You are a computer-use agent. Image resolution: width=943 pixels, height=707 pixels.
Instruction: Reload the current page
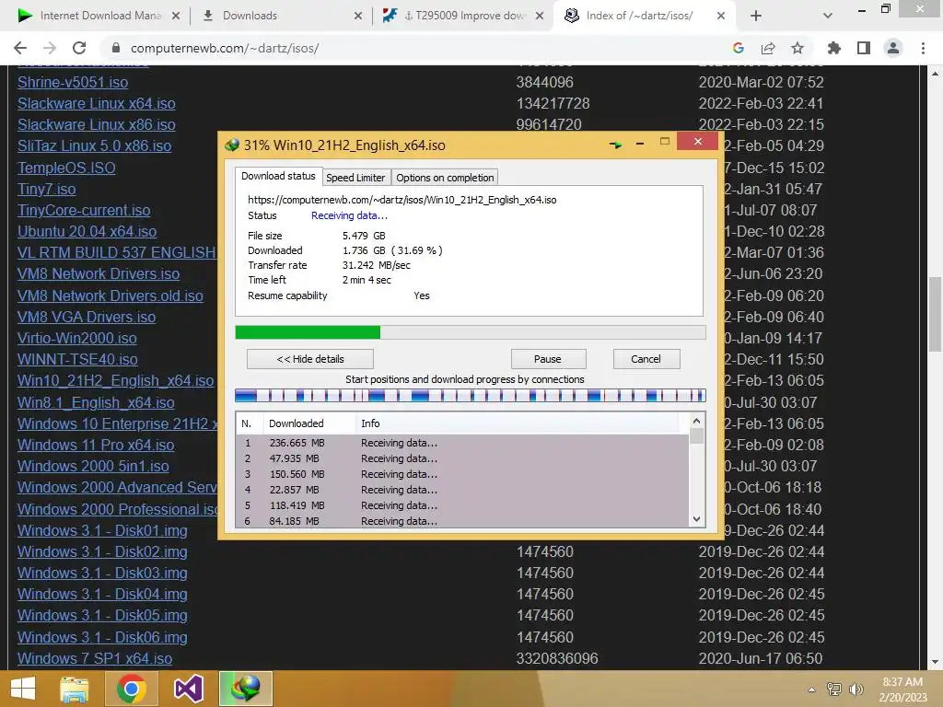point(79,48)
